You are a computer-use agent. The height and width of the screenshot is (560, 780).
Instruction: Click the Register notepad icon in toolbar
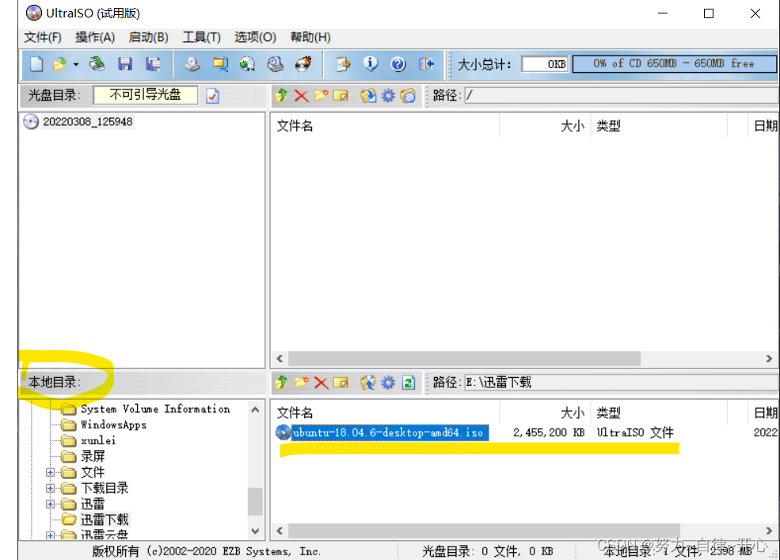coord(343,64)
